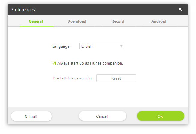Viewport: 196px width, 134px height.
Task: Click the grey underline below Download tab
Action: pos(77,26)
